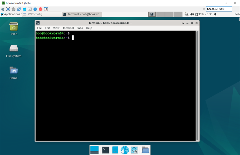This screenshot has height=155, width=240.
Task: Open the Help menu in Terminal
Action: tap(89, 28)
